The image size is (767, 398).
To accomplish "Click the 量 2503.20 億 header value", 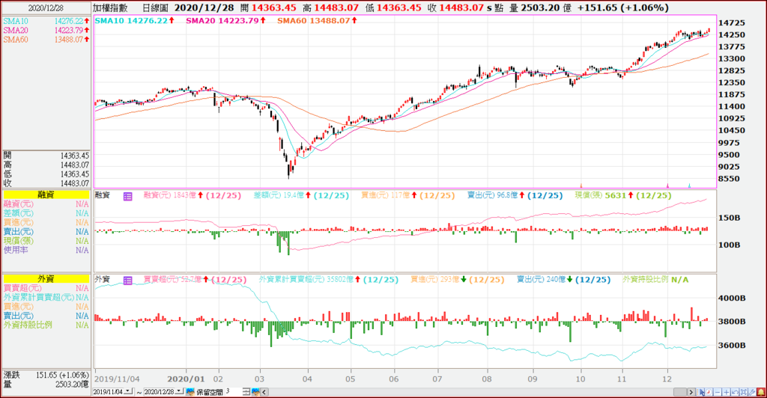I will pyautogui.click(x=541, y=7).
